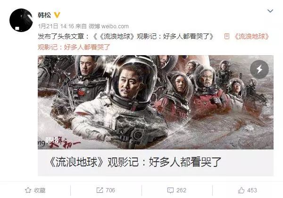Open the 韩松 username profile link
Image resolution: width=283 pixels, height=198 pixels.
44,15
